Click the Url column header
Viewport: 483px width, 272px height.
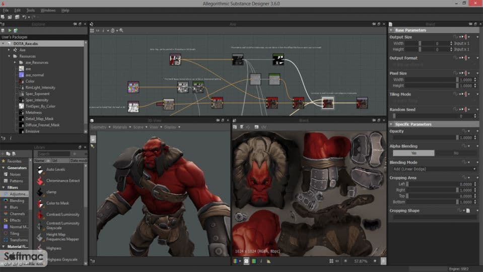pos(60,161)
